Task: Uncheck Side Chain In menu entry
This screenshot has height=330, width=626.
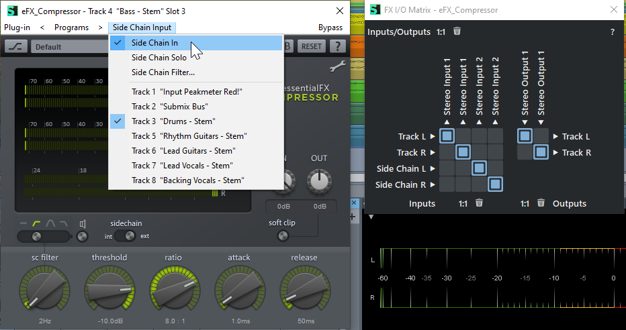Action: (x=196, y=43)
